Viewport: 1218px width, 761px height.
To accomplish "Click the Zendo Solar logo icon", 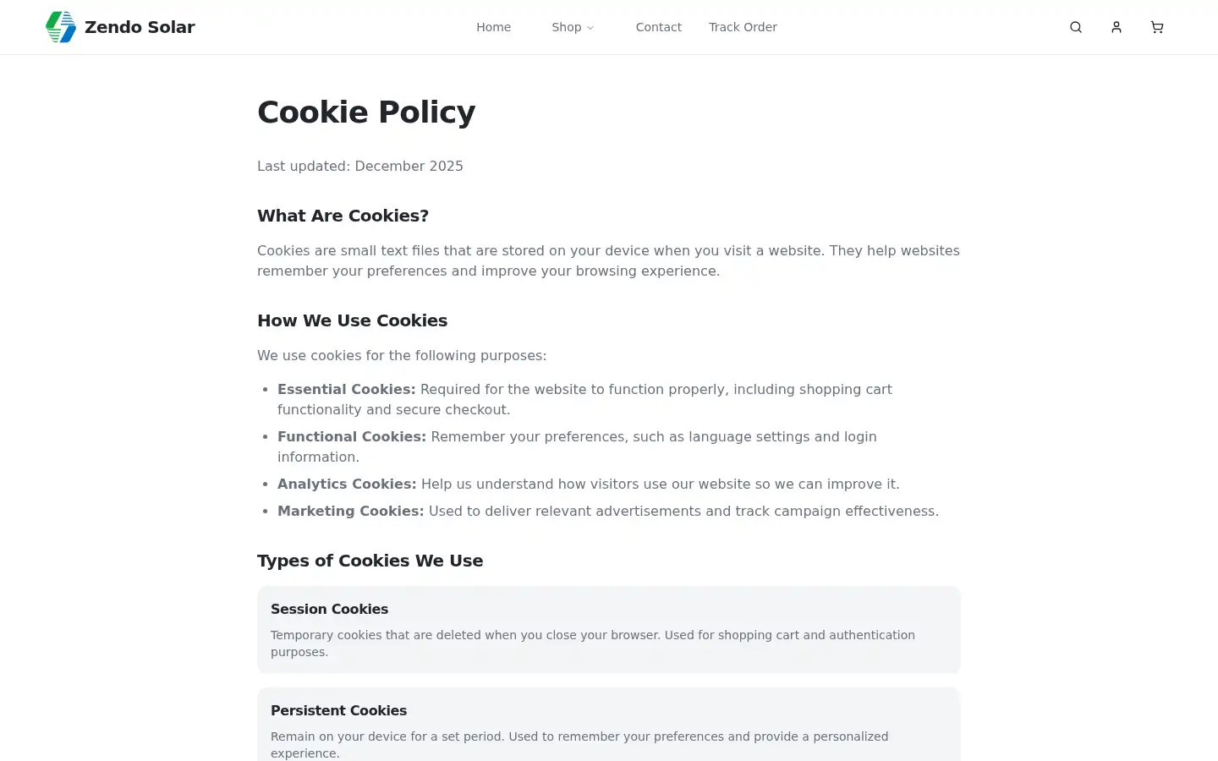I will (61, 27).
